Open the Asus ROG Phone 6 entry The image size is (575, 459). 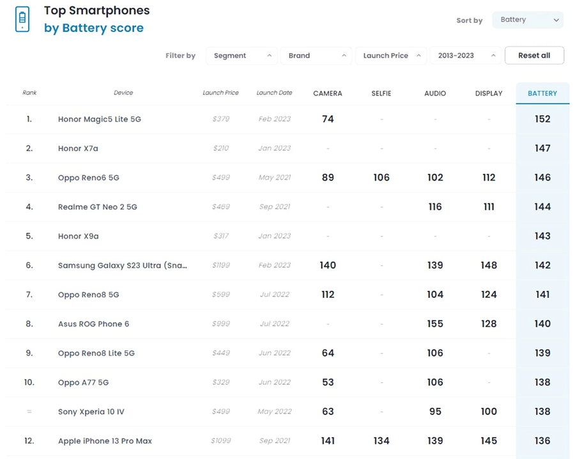pos(93,324)
